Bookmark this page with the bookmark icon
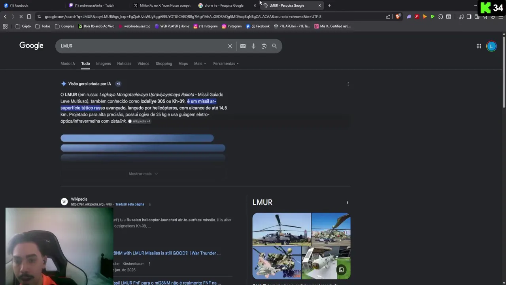The image size is (506, 285). 29,17
